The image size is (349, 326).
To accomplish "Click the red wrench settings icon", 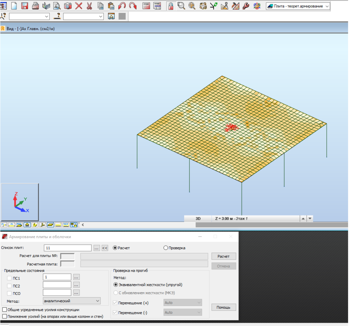I will click(x=246, y=6).
